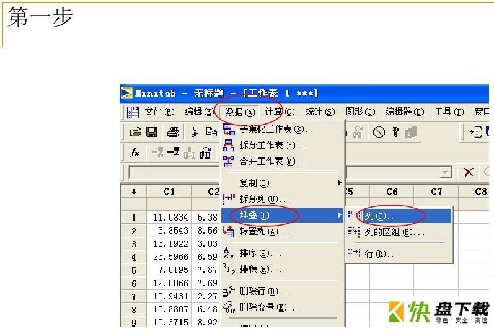Choose 排秩(R) from the menu
This screenshot has height=331, width=494.
point(283,270)
